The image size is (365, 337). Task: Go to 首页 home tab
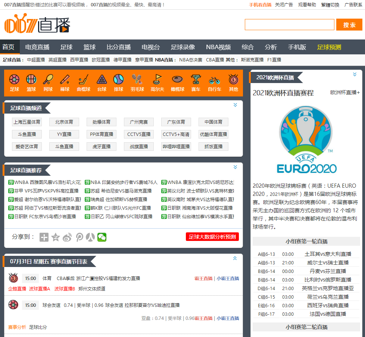(x=8, y=47)
